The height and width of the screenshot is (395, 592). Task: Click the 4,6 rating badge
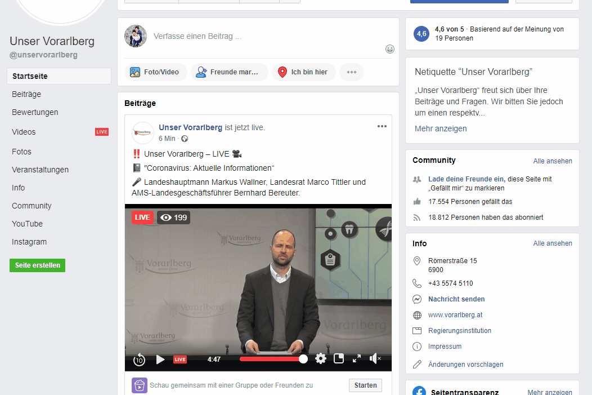[x=421, y=34]
